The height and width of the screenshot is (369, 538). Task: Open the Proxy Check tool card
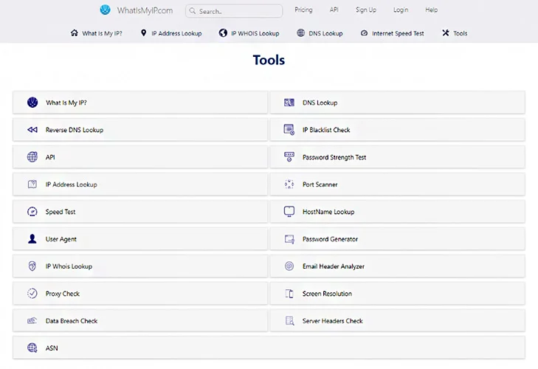140,294
